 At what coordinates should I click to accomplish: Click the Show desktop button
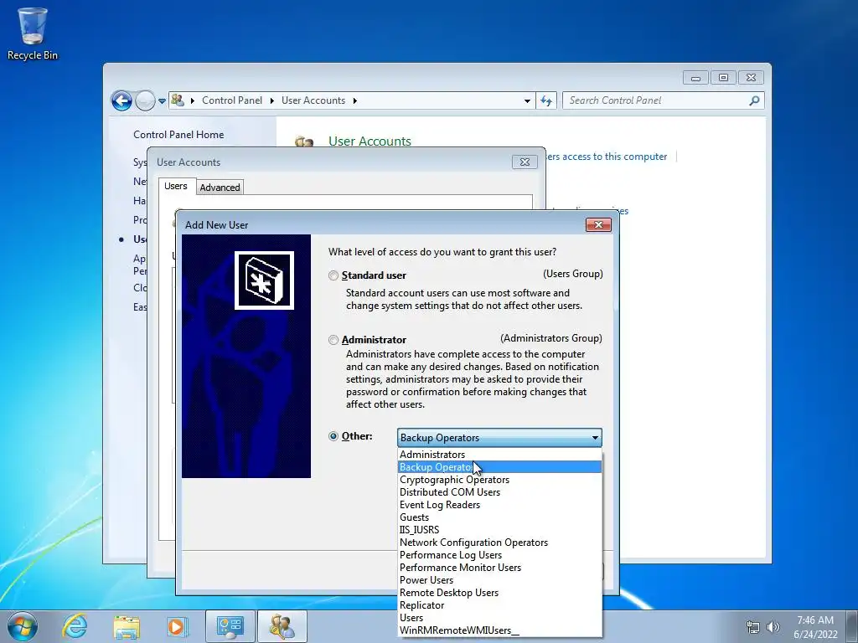point(854,626)
